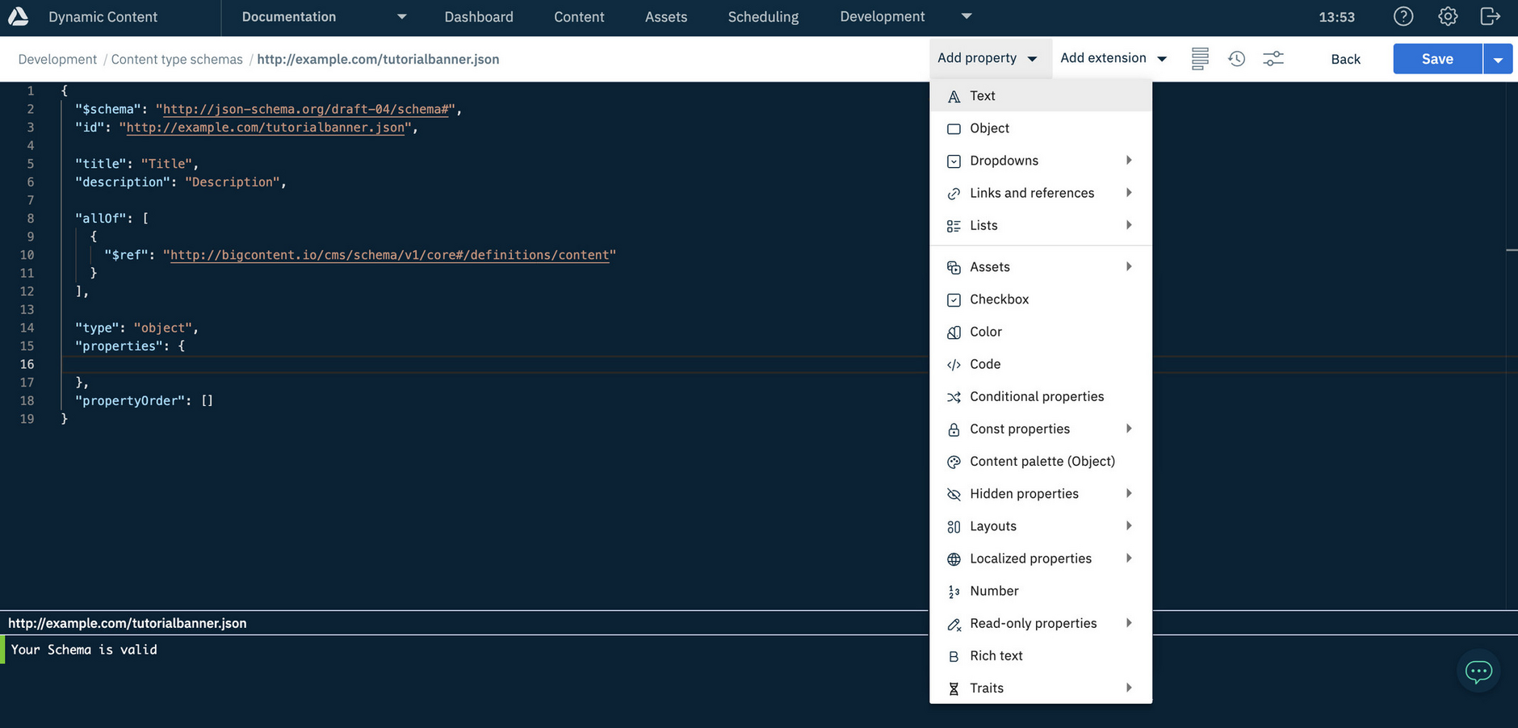Viewport: 1518px width, 728px height.
Task: Expand the Links and references submenu arrow
Action: 1129,193
